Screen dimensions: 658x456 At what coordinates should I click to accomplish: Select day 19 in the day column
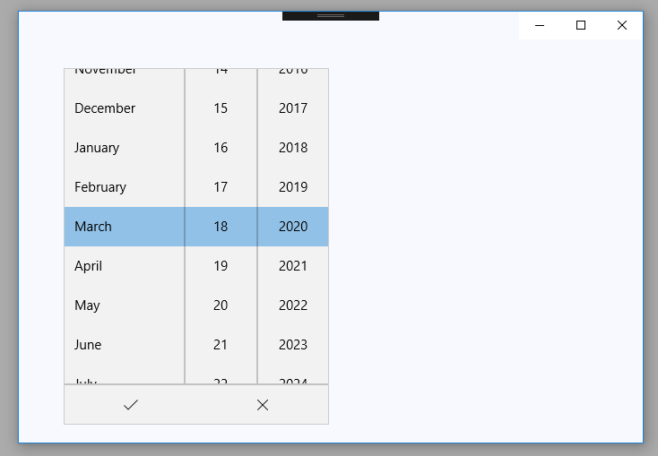coord(221,266)
